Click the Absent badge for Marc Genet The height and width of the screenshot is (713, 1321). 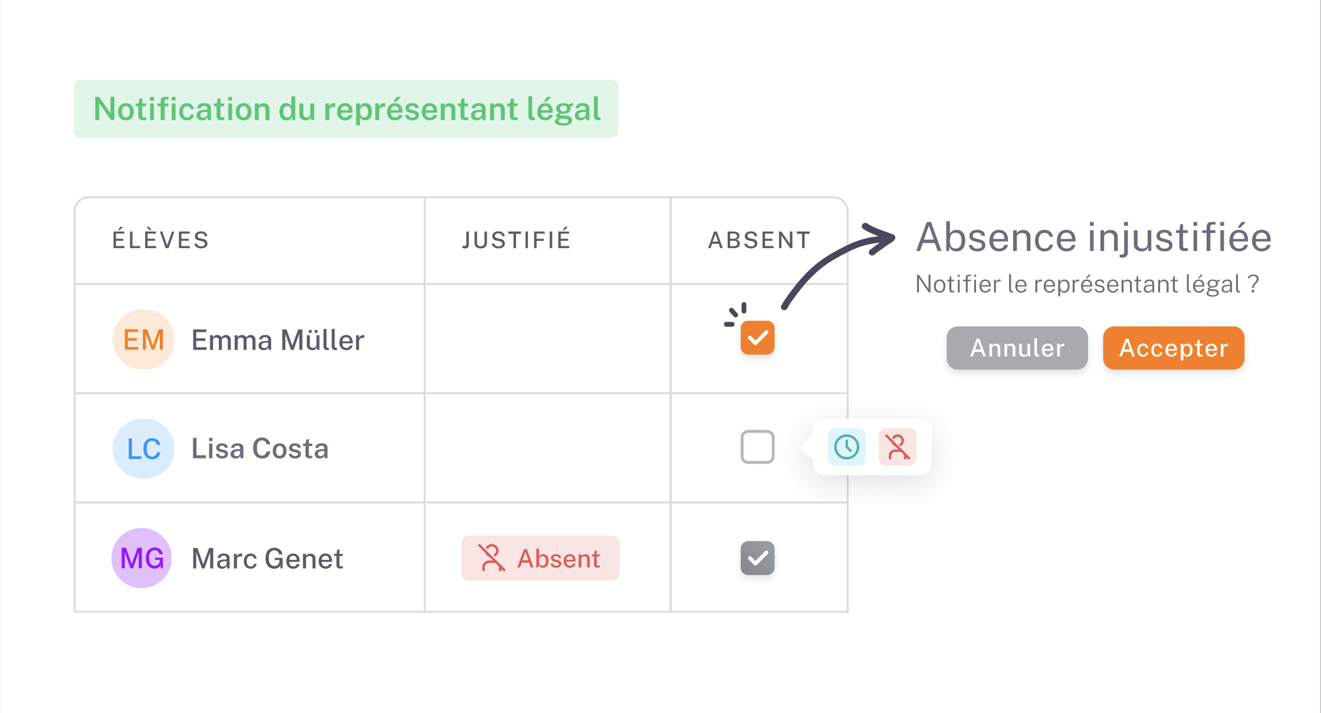(540, 558)
